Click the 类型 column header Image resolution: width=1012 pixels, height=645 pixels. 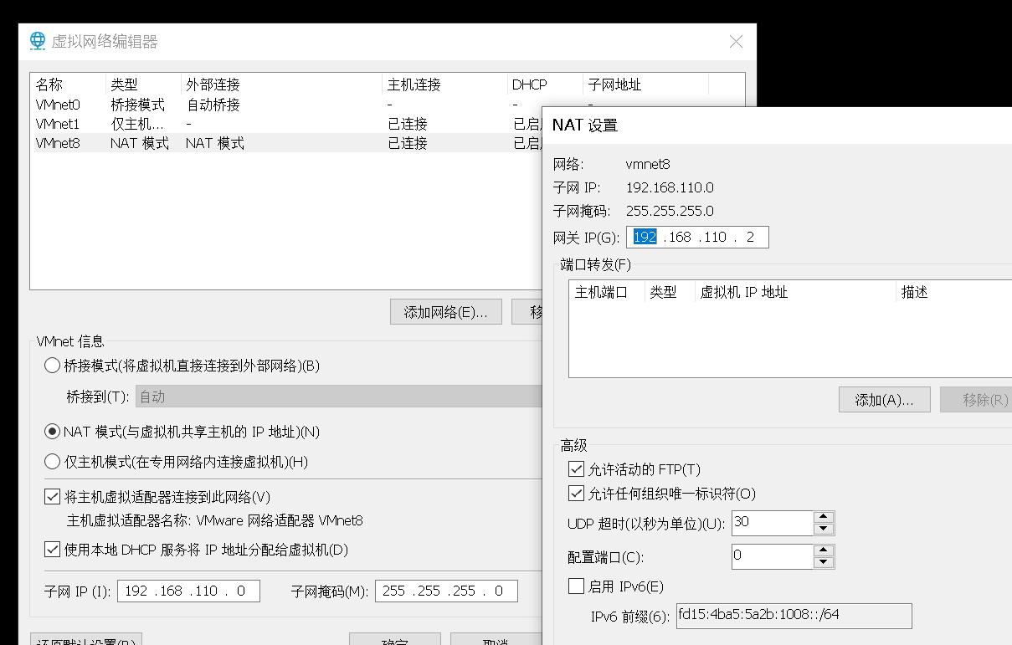coord(142,84)
